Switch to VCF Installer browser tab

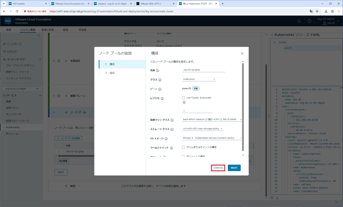click(x=27, y=4)
